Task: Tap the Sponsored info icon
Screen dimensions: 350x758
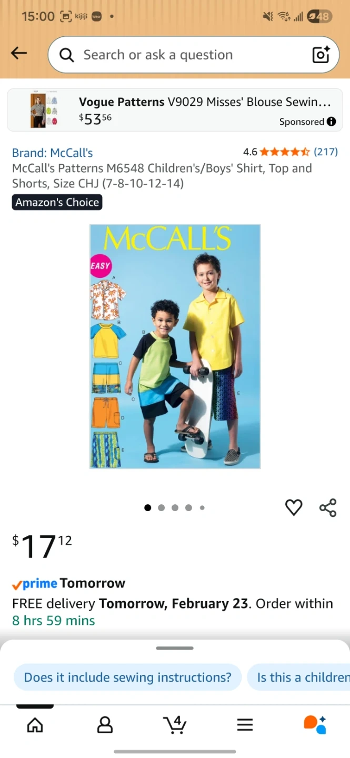Action: 331,122
